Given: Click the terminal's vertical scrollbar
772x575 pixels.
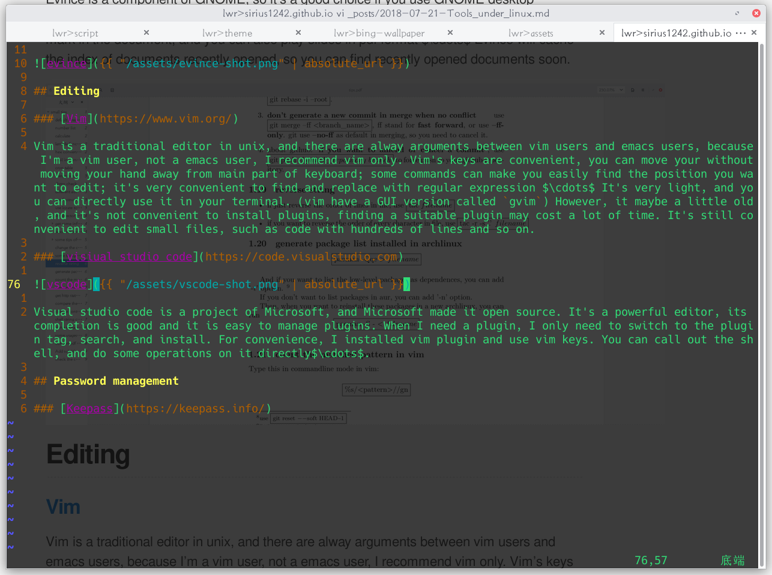Looking at the screenshot, I should (x=762, y=305).
